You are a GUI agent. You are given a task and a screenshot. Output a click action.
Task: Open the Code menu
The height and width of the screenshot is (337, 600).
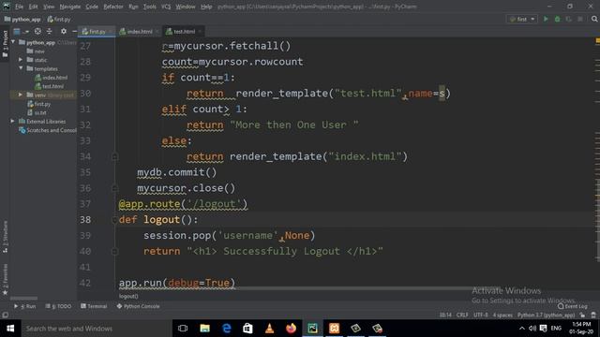92,7
